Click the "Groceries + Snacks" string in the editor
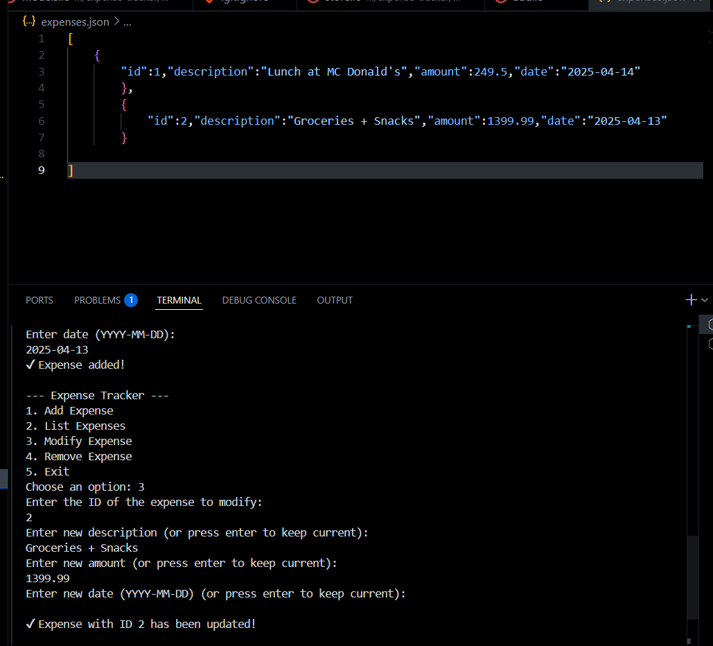Screen dimensions: 713x646 pos(354,121)
